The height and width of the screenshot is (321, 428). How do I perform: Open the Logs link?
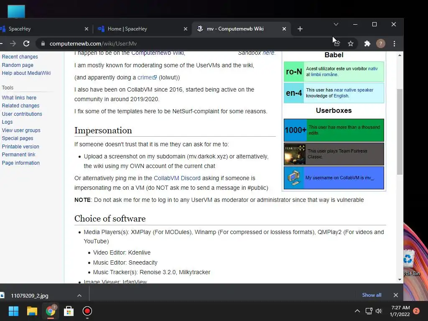pos(7,122)
